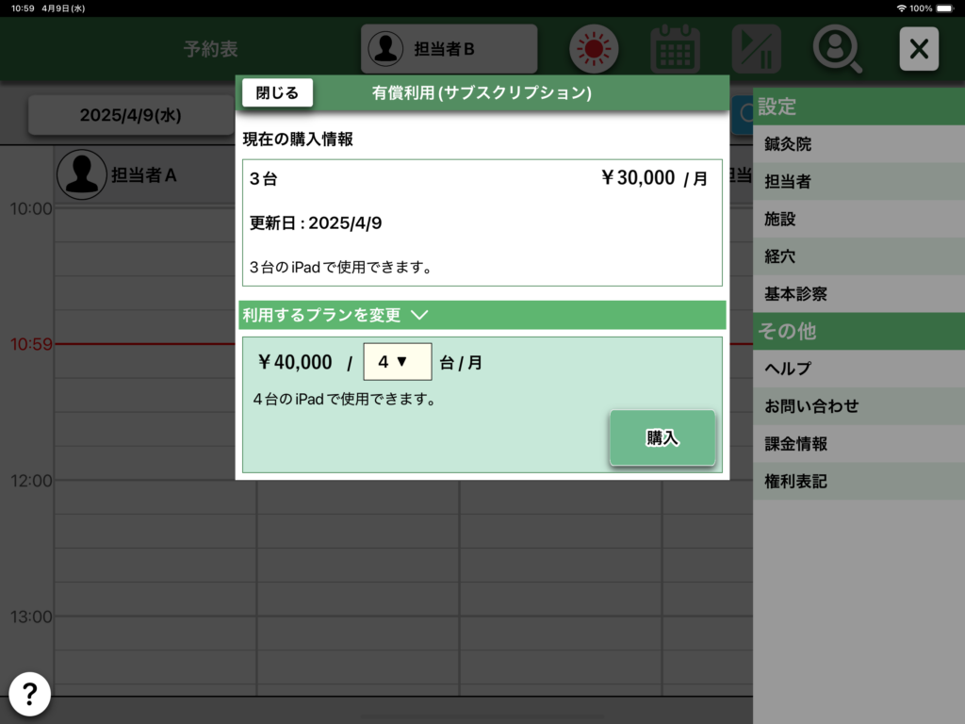This screenshot has width=965, height=724.
Task: Select the 担当者B staff button
Action: [x=449, y=49]
